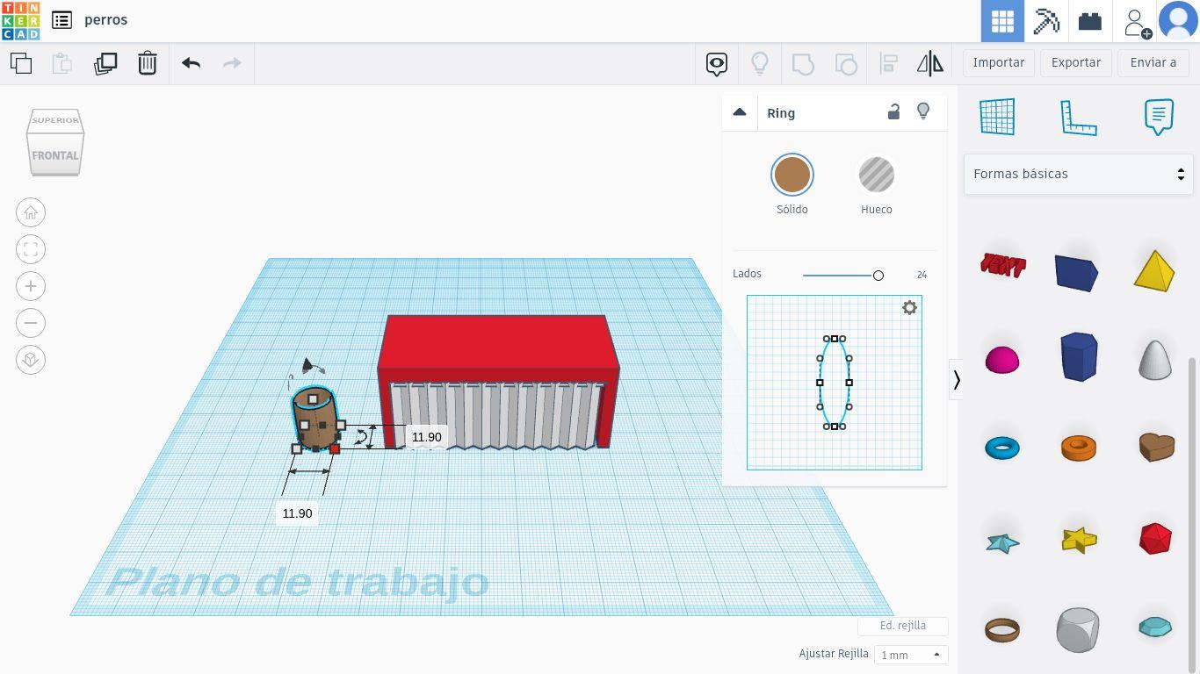Click the red corner resize handle
Image resolution: width=1200 pixels, height=674 pixels.
[335, 449]
